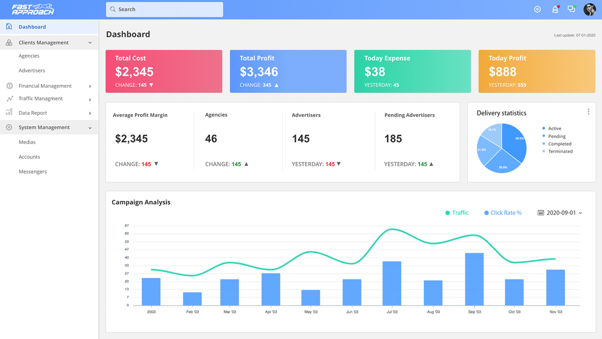Image resolution: width=602 pixels, height=339 pixels.
Task: Click the notifications bell icon
Action: click(555, 10)
